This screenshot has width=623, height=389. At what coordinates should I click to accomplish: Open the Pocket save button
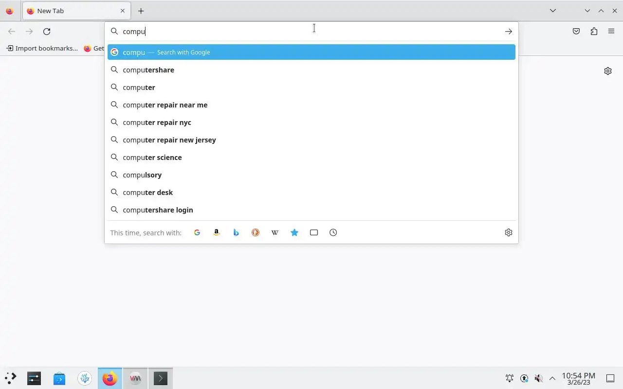point(576,32)
